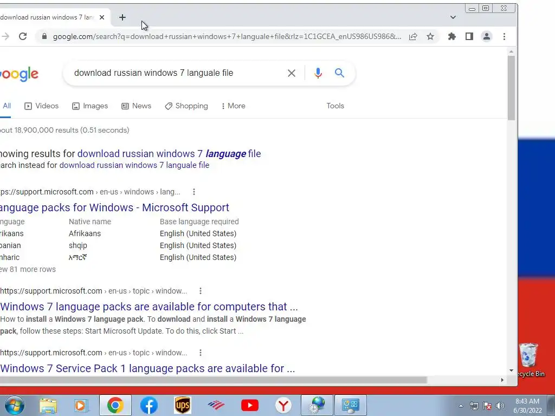555x416 pixels.
Task: Open Windows 7 language packs are available link
Action: click(x=149, y=307)
